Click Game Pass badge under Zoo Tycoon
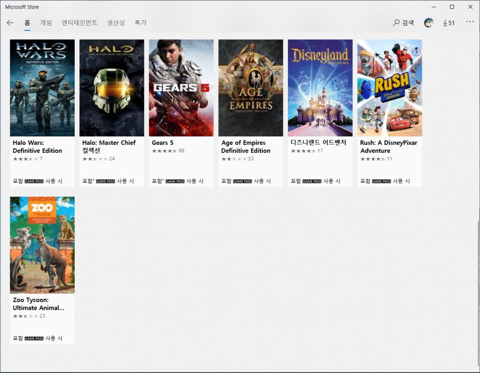This screenshot has width=480, height=373. coord(34,338)
